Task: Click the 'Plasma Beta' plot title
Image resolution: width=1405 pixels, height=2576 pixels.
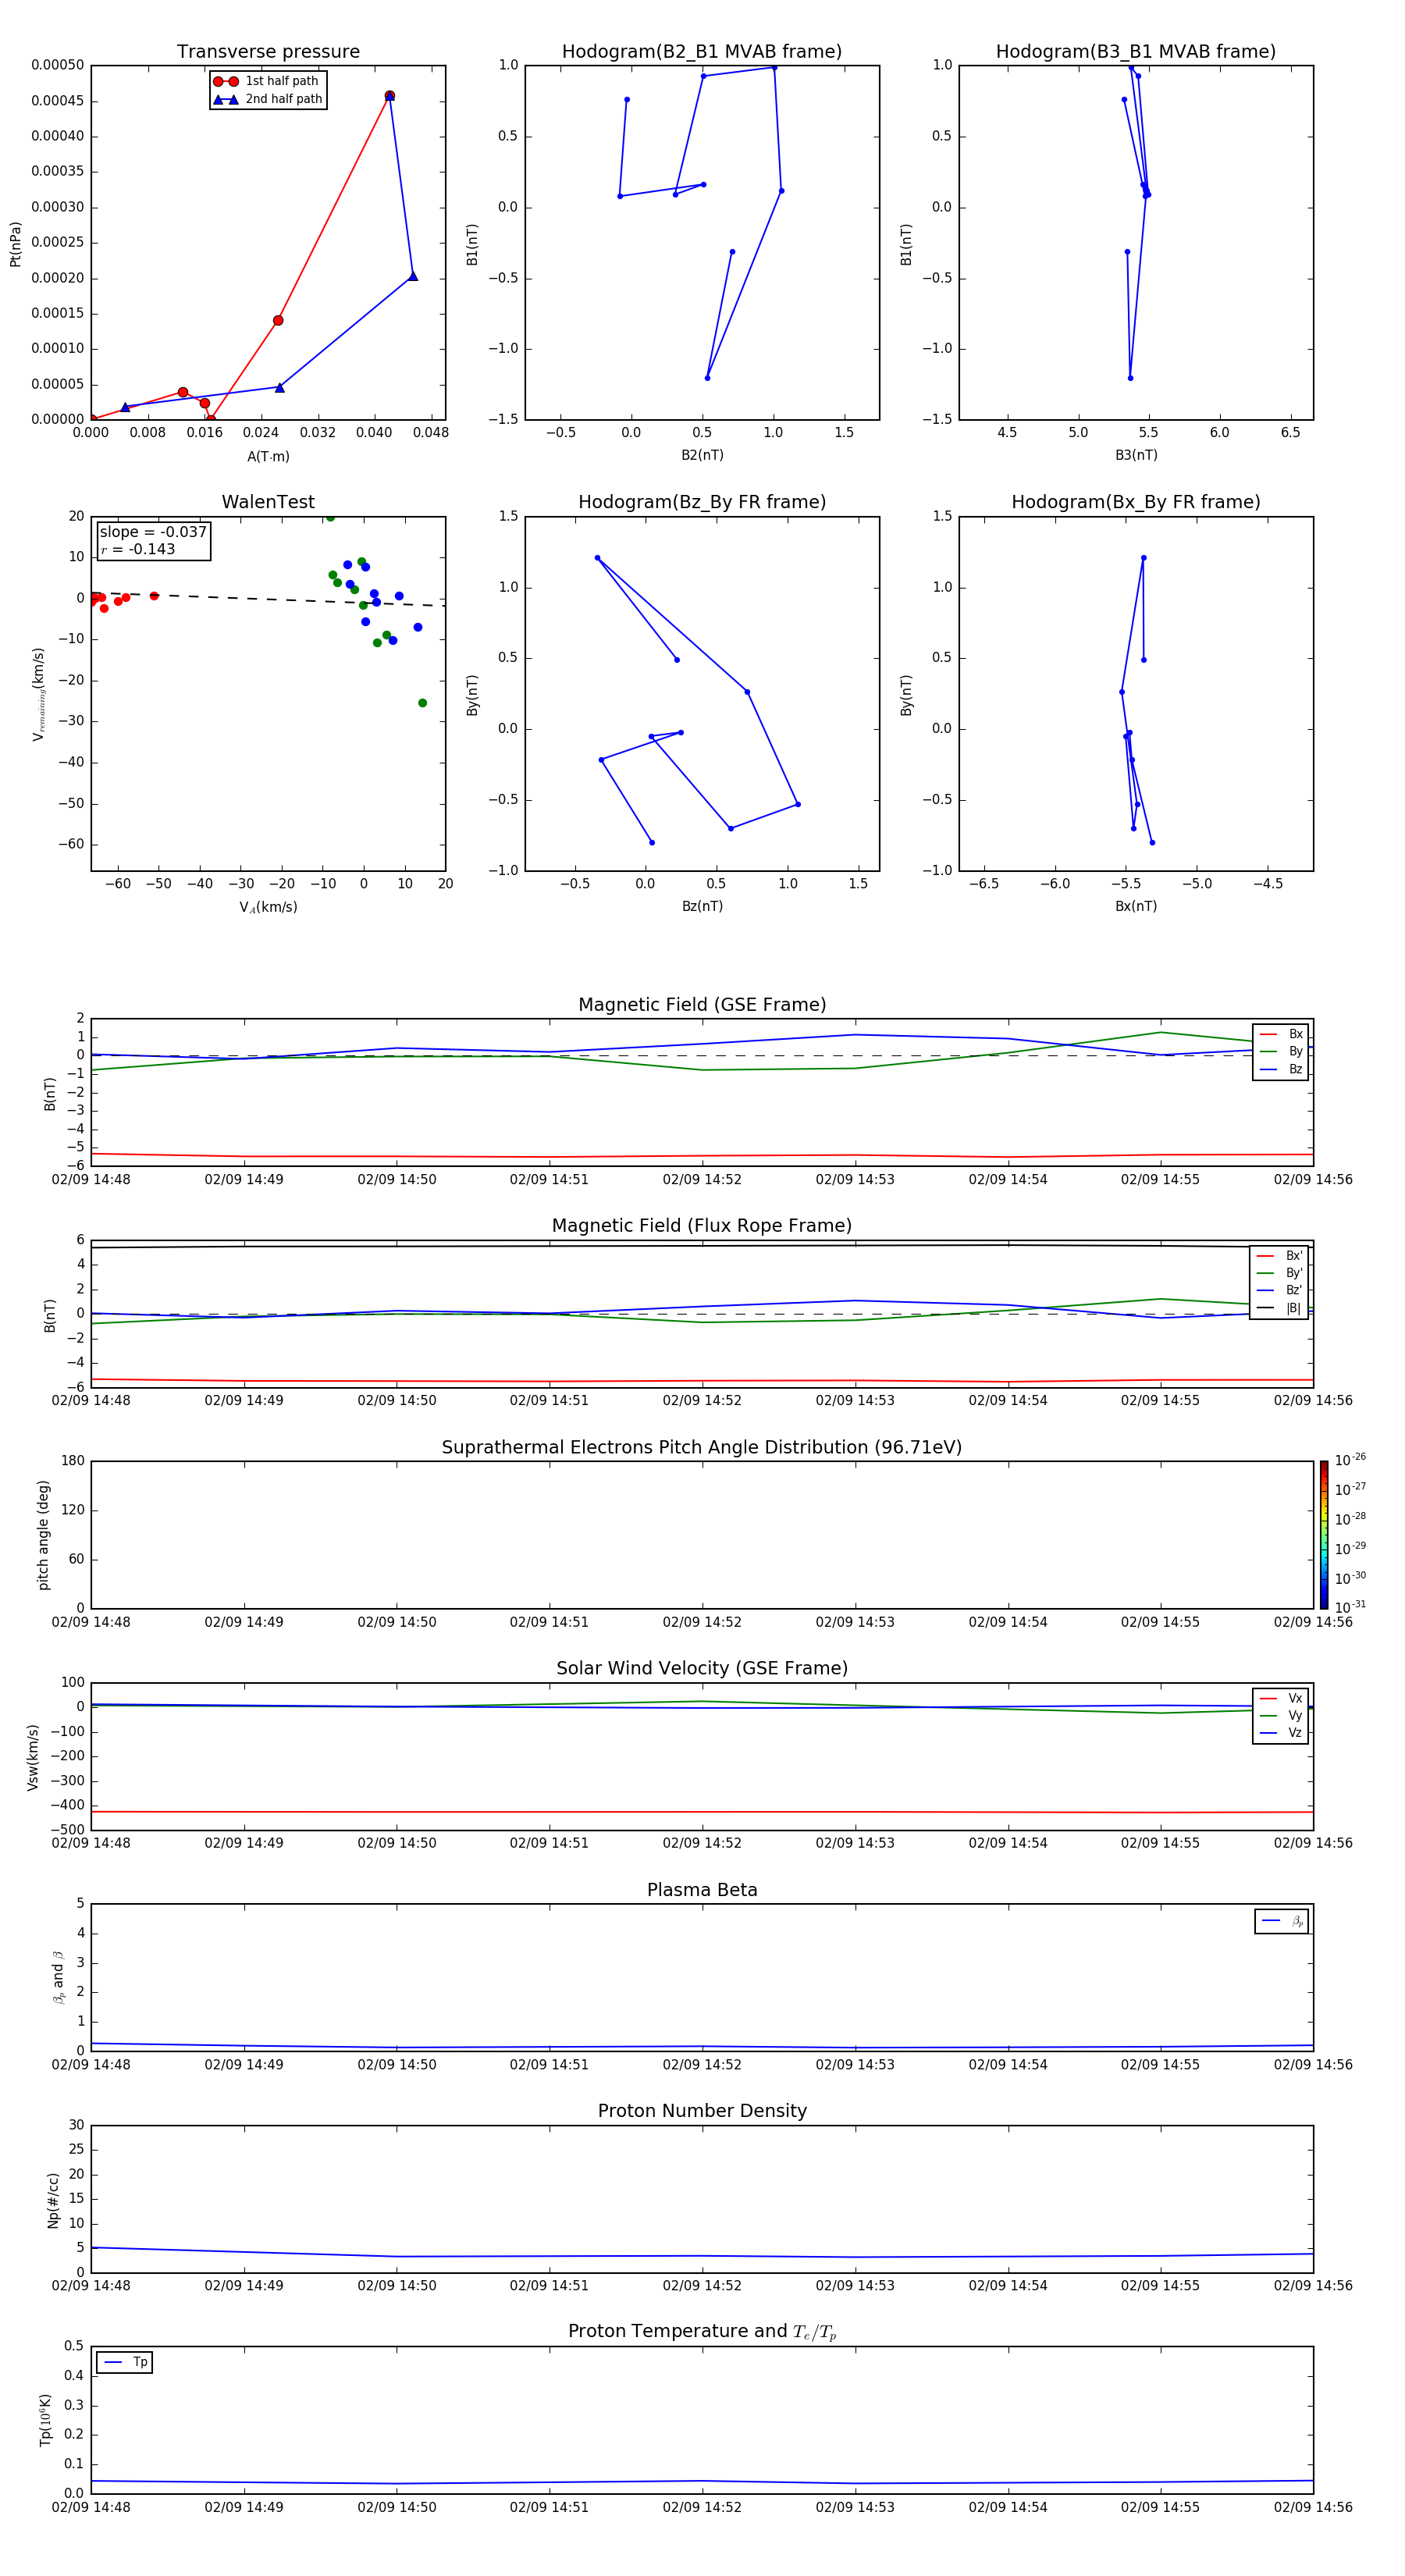Action: point(702,1890)
